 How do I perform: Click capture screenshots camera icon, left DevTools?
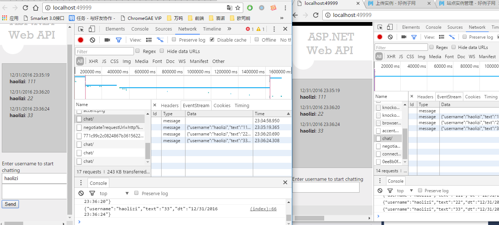click(x=107, y=40)
